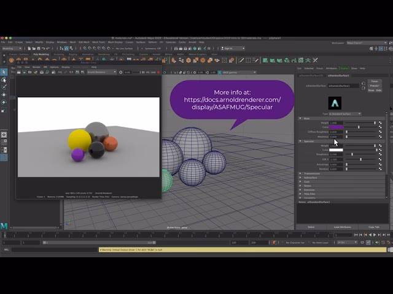Open the Sign In dropdown
Image resolution: width=393 pixels, height=294 pixels.
[233, 48]
